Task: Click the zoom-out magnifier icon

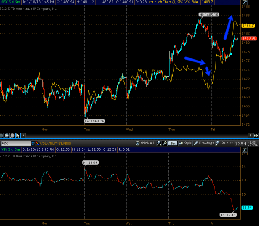Action: [x=12, y=136]
